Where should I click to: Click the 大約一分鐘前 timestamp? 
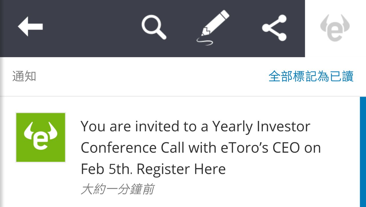(118, 190)
